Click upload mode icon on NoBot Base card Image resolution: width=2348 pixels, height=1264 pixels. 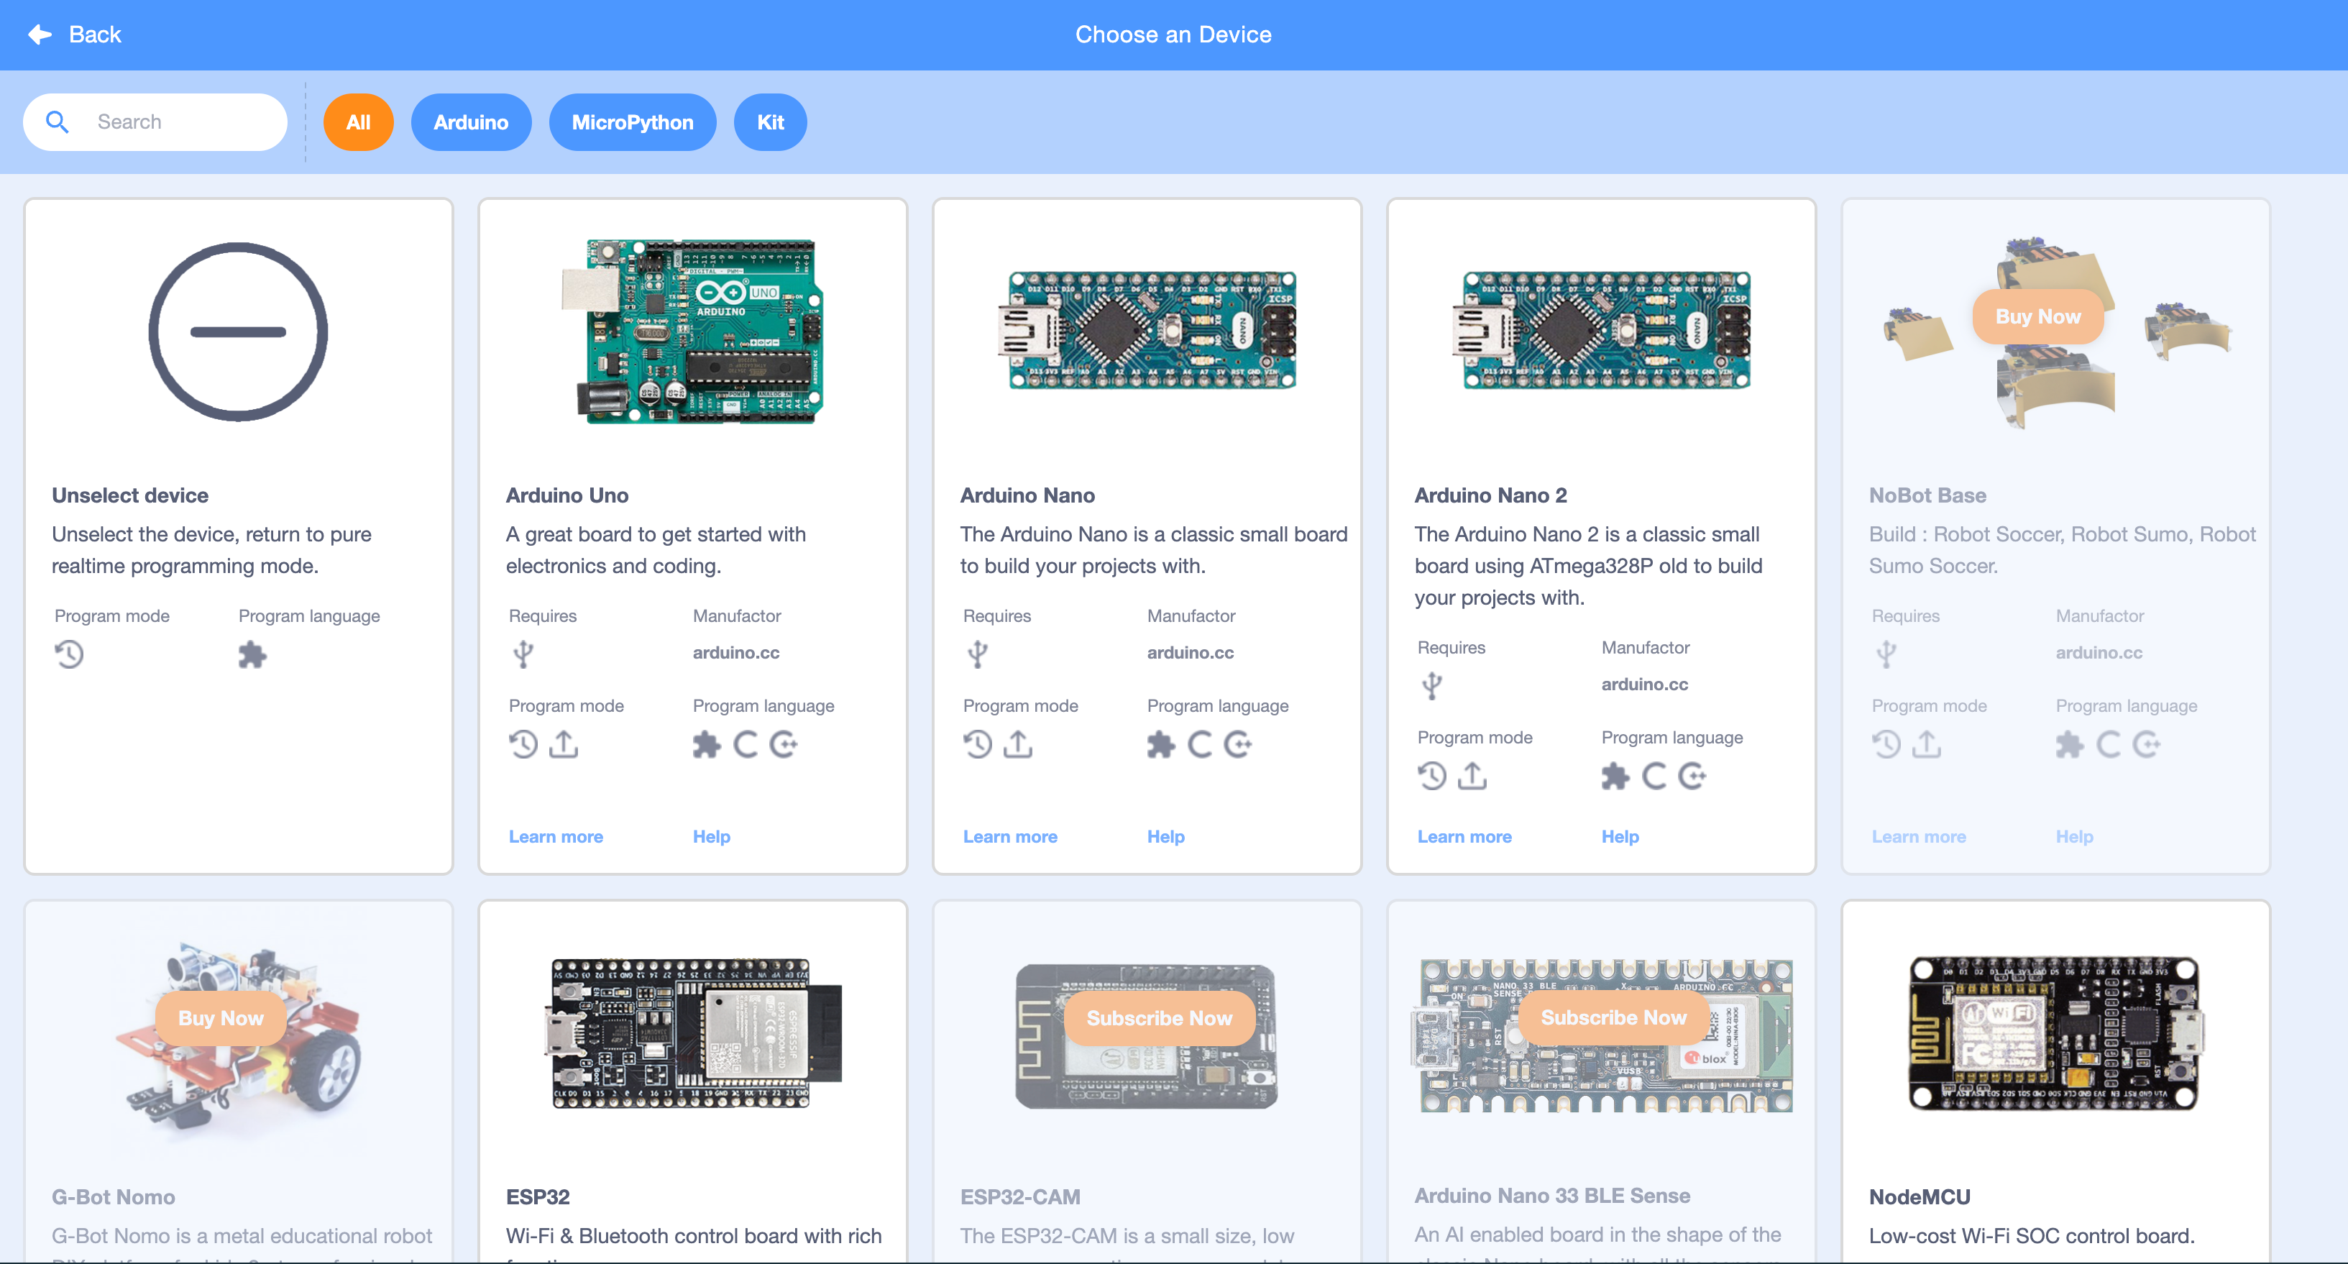(x=1927, y=745)
